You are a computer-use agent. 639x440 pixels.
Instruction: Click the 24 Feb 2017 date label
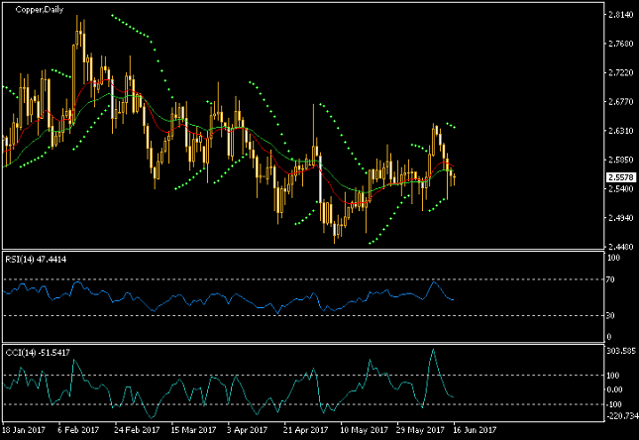click(x=137, y=430)
